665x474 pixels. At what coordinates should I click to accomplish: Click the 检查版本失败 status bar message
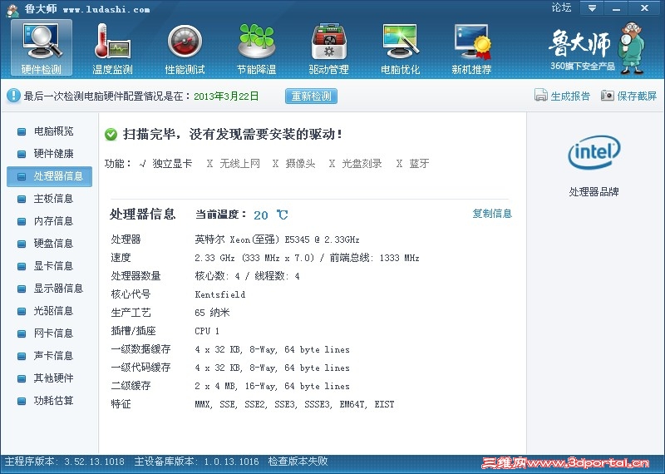(298, 462)
